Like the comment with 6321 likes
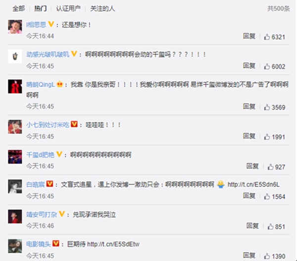The image size is (297, 261). [x=267, y=37]
